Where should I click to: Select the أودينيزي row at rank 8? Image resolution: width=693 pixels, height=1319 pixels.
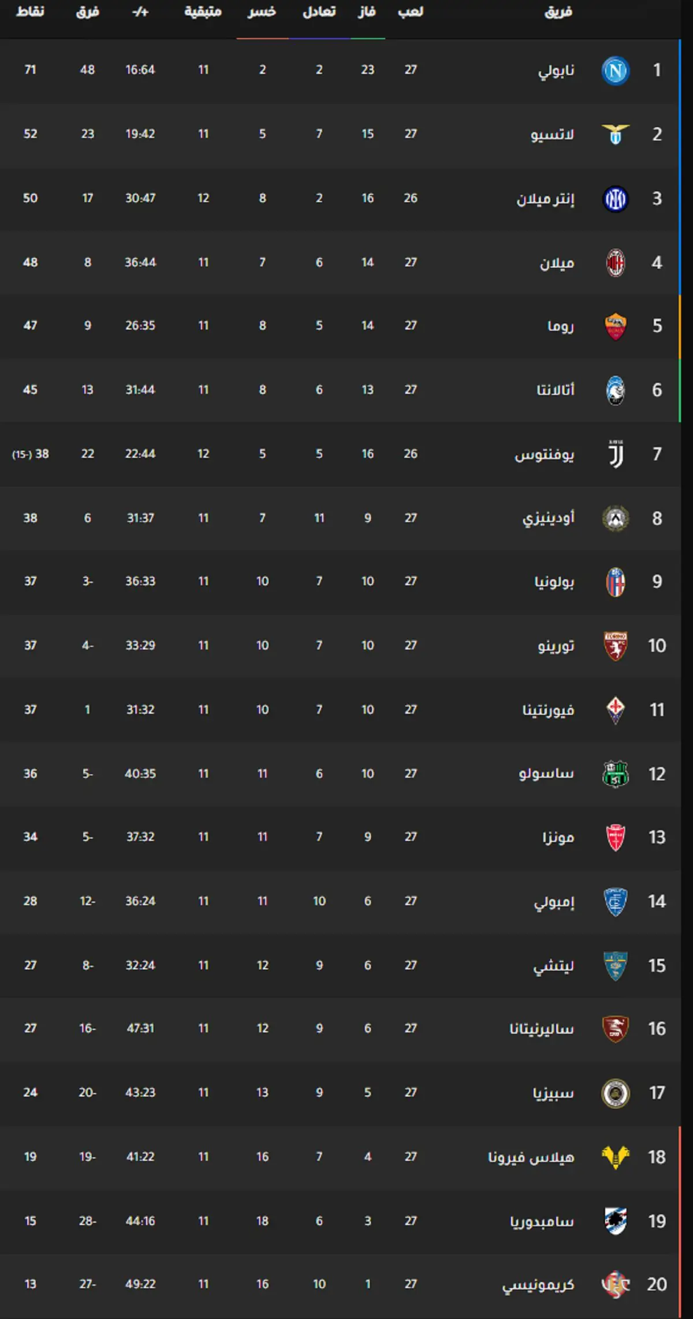(x=341, y=518)
